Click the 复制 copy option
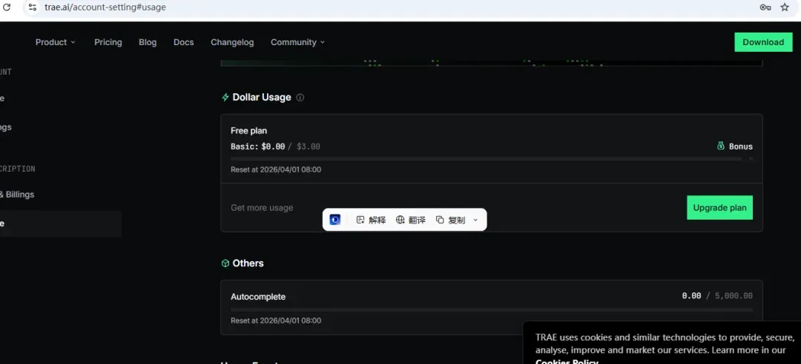This screenshot has width=801, height=364. point(451,220)
